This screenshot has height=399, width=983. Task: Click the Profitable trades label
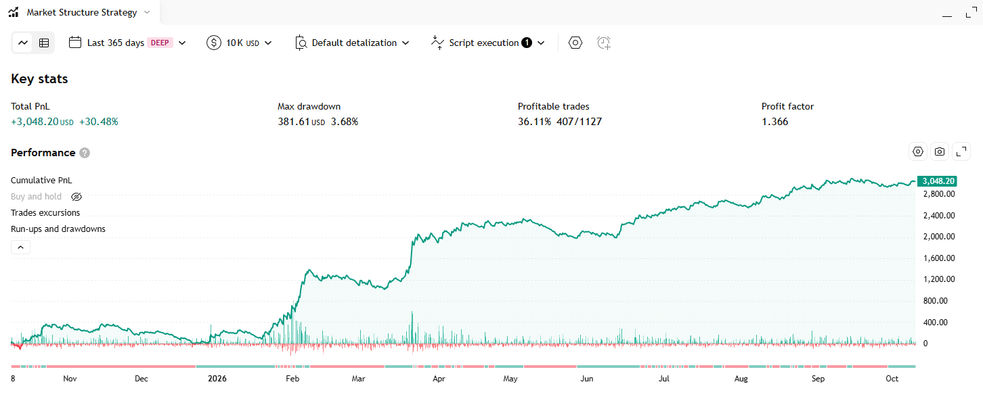(x=554, y=106)
